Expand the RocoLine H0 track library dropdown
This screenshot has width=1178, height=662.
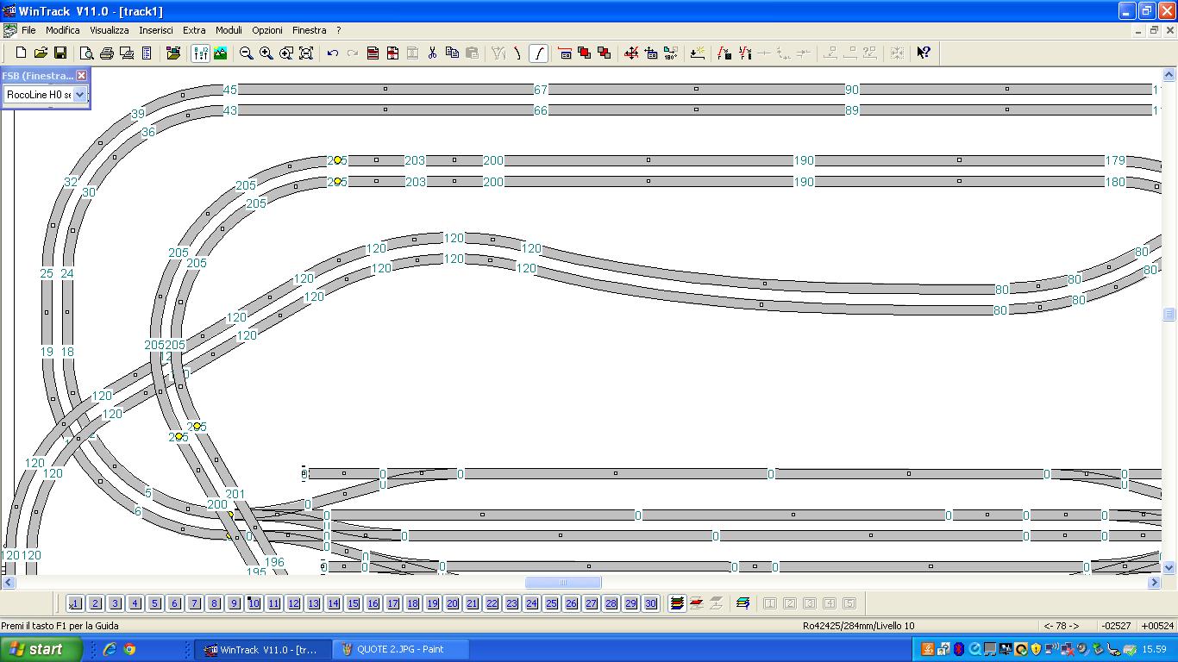[x=79, y=95]
